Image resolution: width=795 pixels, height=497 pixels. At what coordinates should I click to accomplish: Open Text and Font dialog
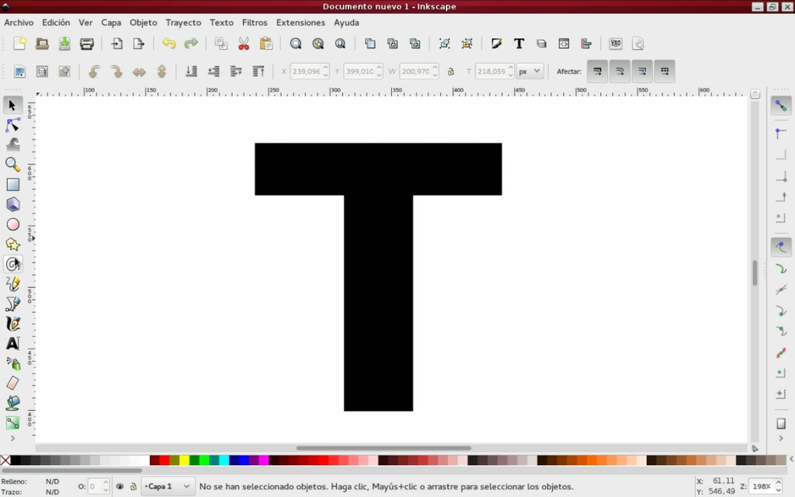pyautogui.click(x=519, y=43)
